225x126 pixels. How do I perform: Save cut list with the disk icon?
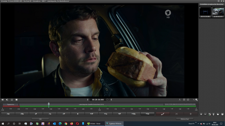coord(222,114)
